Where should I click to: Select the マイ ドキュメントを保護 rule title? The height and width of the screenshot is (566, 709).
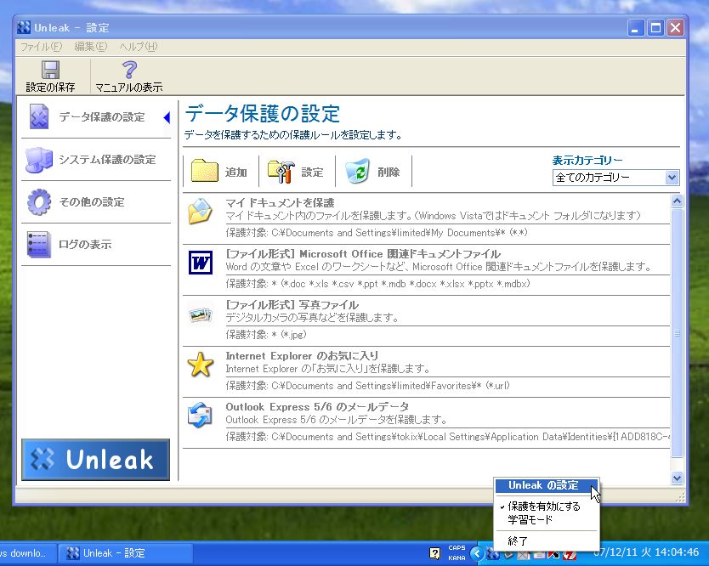pos(280,203)
